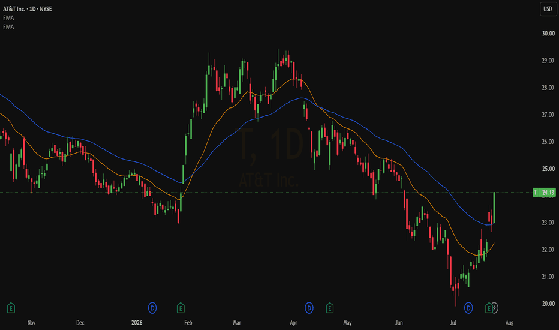
Task: Click the lightning bolt latest-update icon
Action: 495,308
